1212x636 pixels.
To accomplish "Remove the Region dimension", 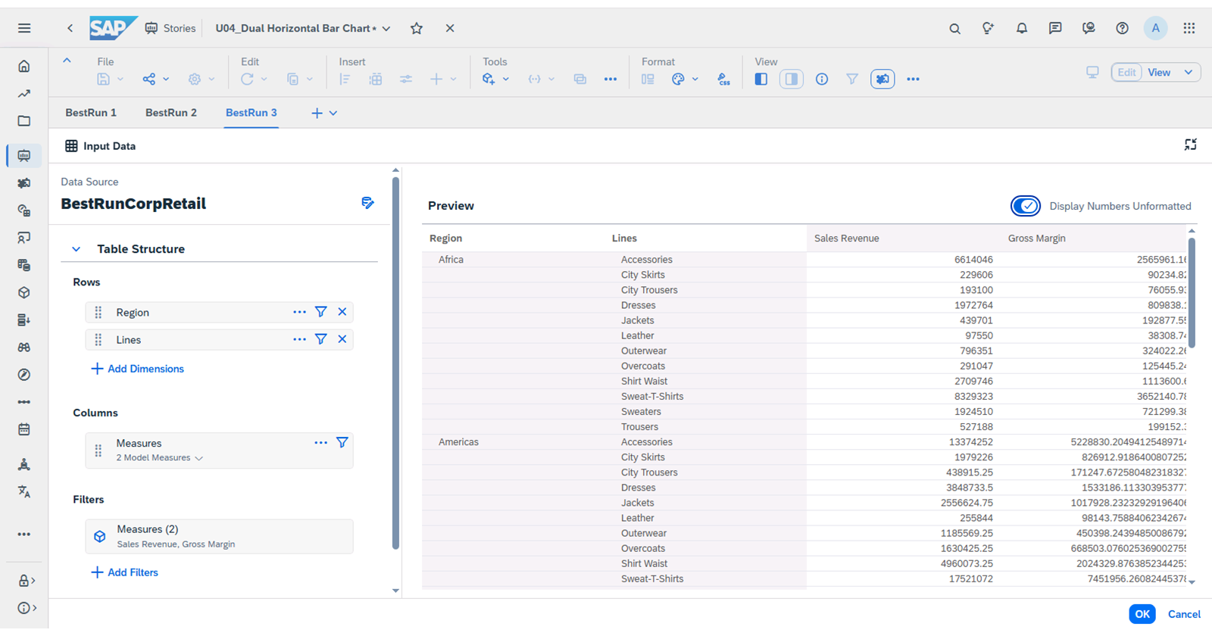I will [x=342, y=312].
